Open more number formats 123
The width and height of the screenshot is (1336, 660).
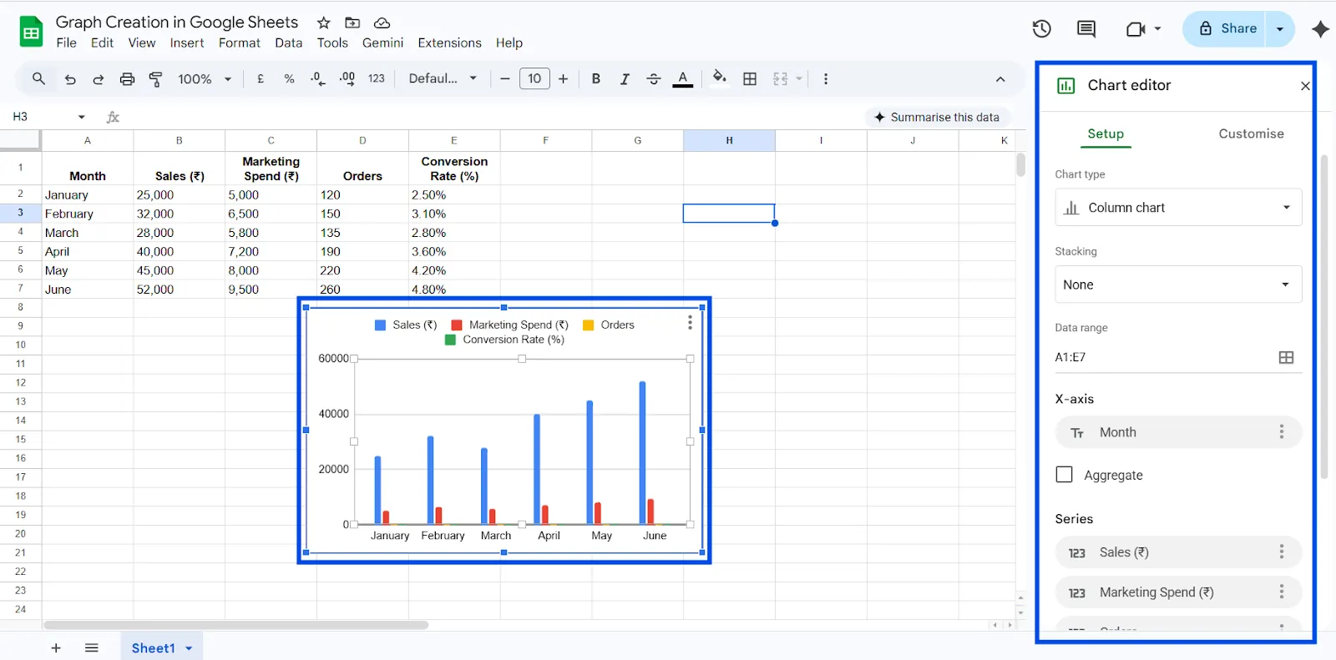click(x=377, y=78)
